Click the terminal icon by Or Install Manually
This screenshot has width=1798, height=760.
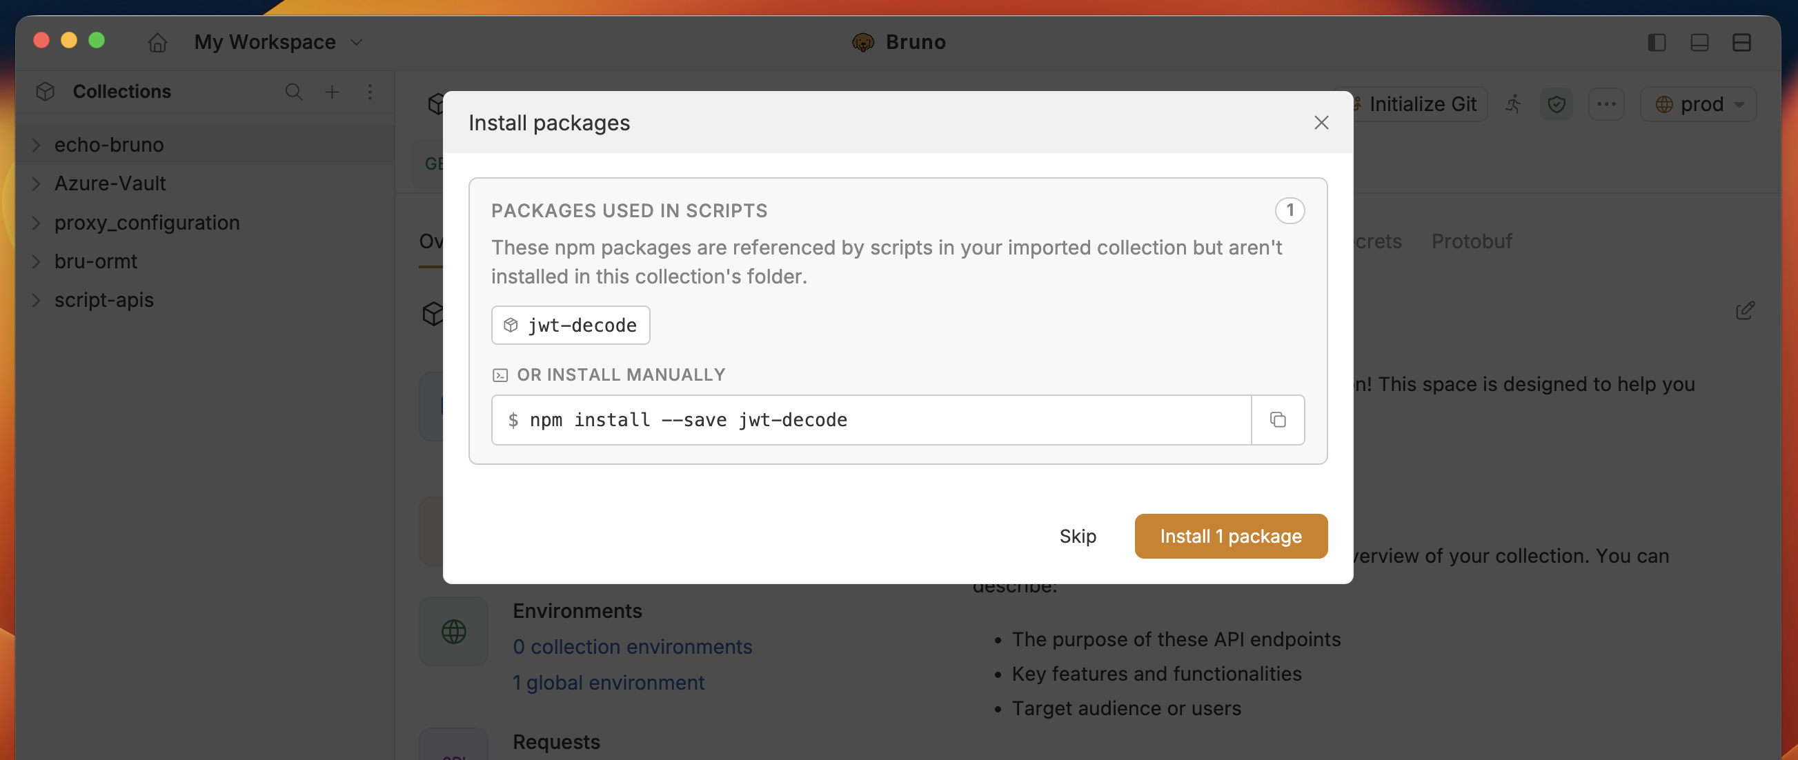coord(500,375)
